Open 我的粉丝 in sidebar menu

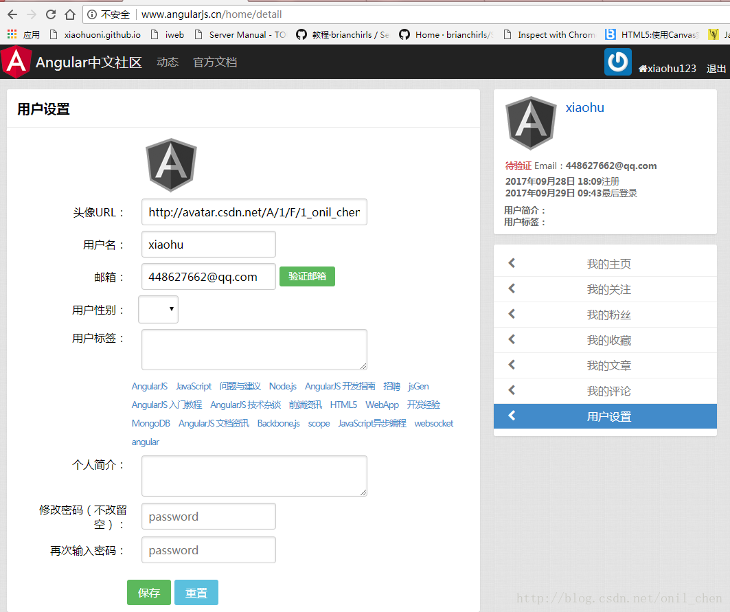pyautogui.click(x=605, y=315)
